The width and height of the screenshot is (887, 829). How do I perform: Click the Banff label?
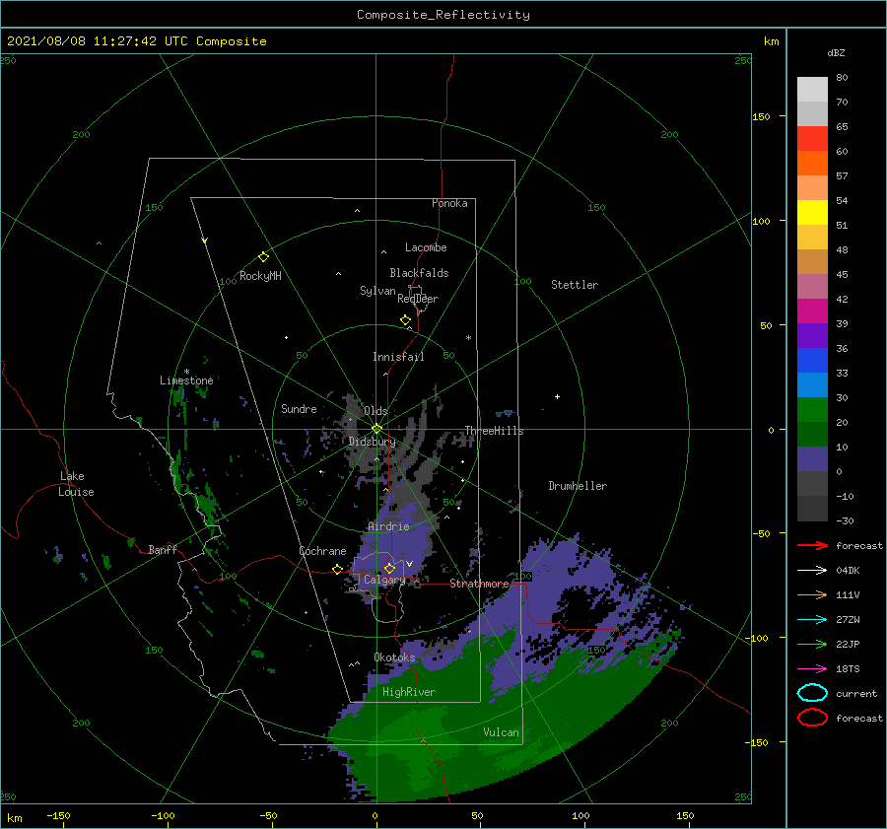[163, 549]
